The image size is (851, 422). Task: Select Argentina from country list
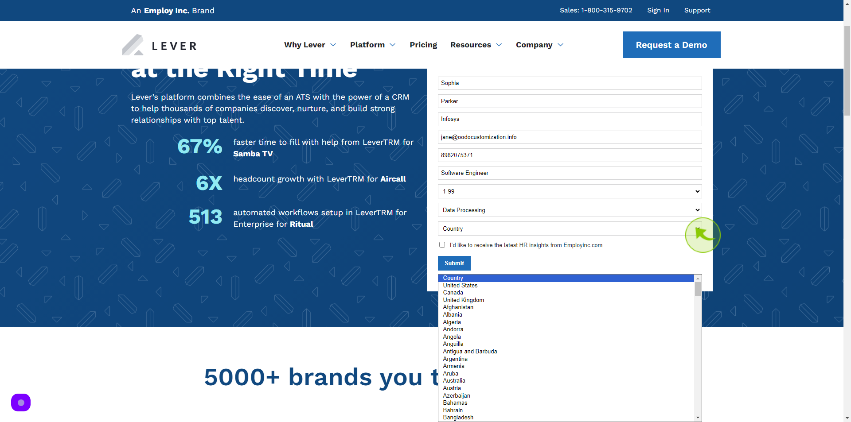[x=566, y=359]
